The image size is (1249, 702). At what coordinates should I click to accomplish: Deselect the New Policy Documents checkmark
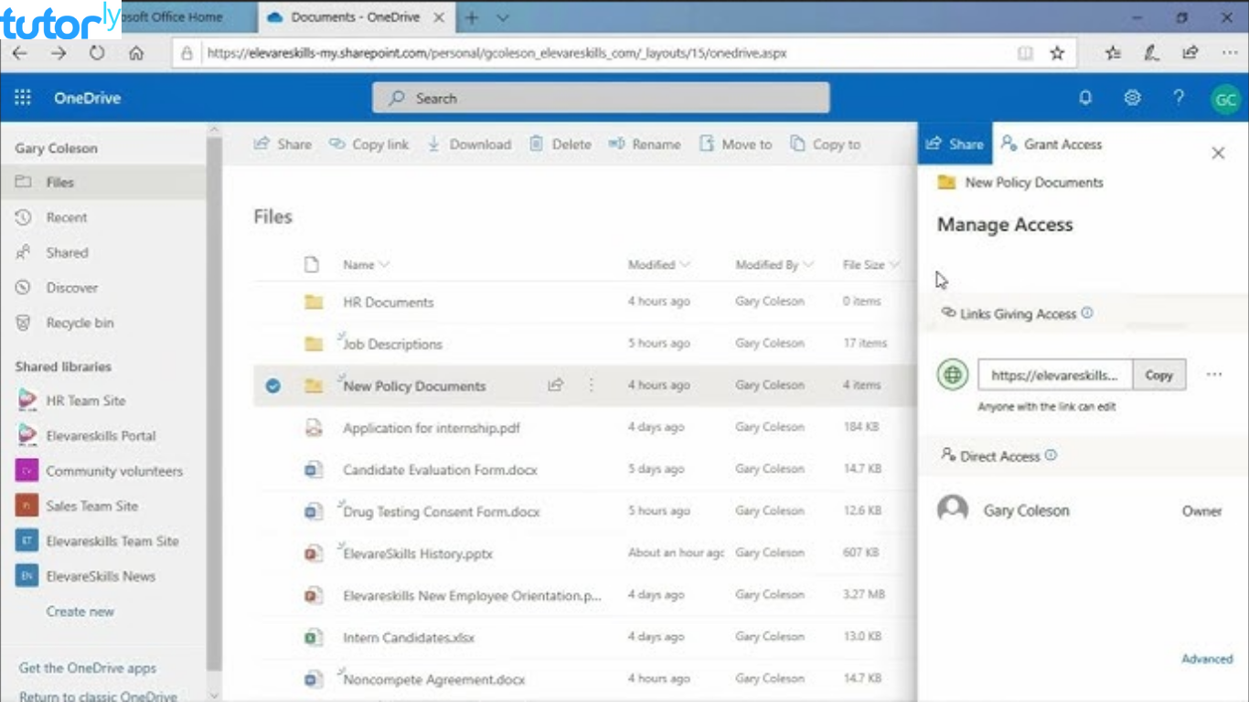pos(272,386)
